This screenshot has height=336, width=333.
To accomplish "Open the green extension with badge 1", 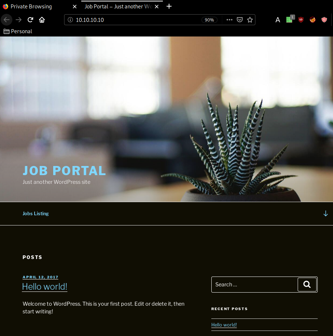I will click(x=290, y=19).
